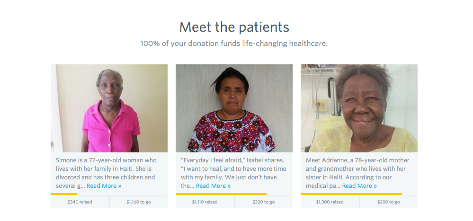Screen dimensions: 473x221
Task: Open Isabel's photo in floral blouse
Action: click(x=234, y=108)
